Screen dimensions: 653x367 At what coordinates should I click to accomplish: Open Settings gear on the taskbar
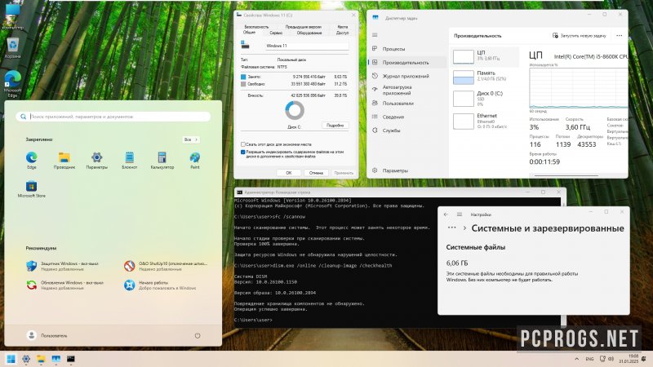tap(26, 359)
